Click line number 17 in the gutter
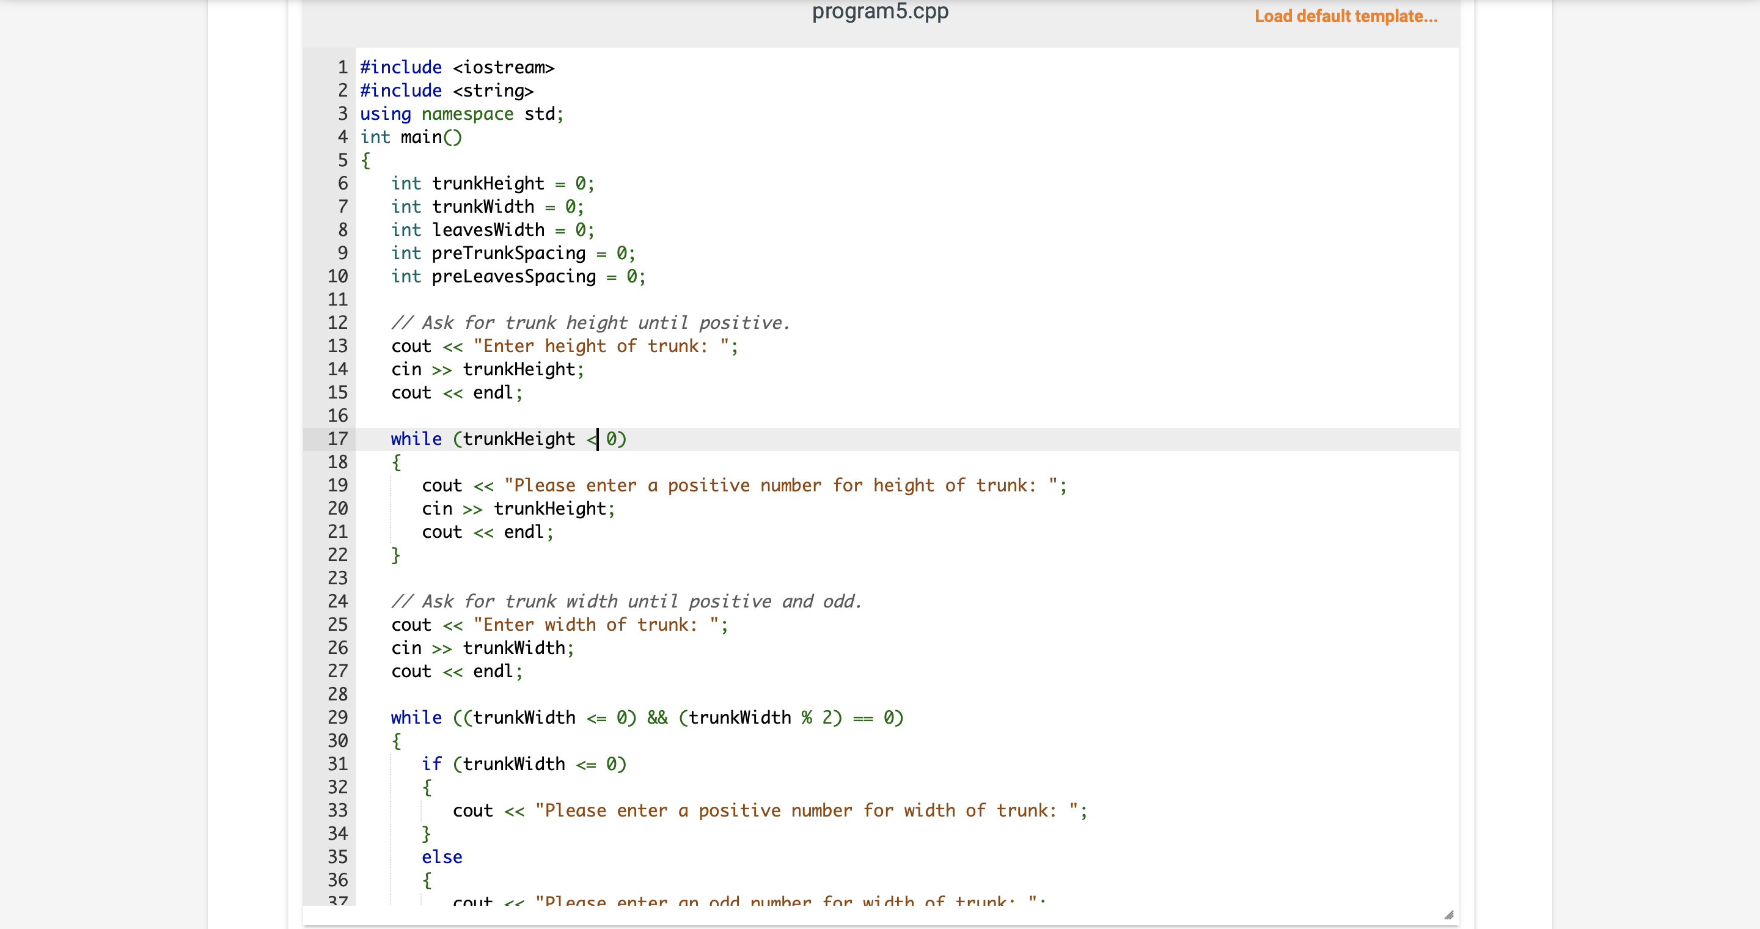Viewport: 1760px width, 929px height. [x=338, y=439]
